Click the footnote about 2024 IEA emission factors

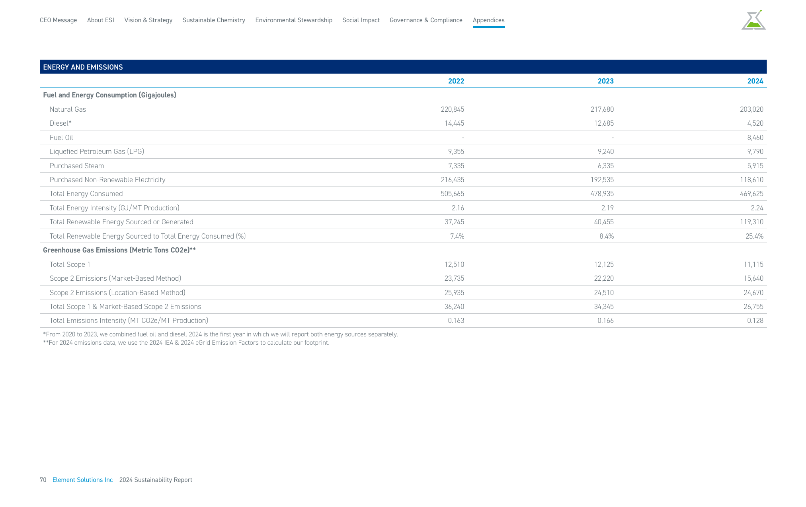pos(186,343)
